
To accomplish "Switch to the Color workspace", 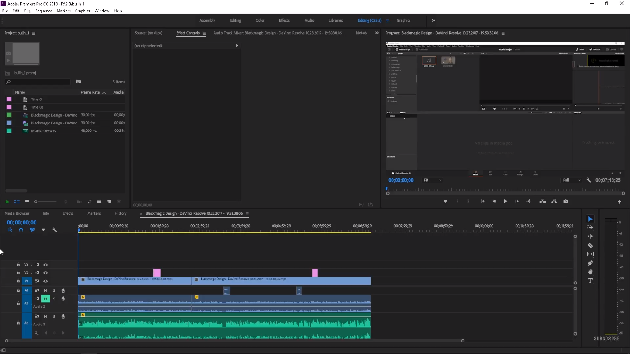I will (x=260, y=20).
